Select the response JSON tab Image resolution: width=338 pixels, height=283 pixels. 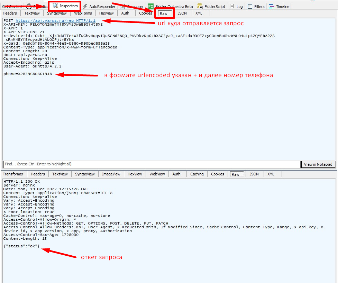254,174
